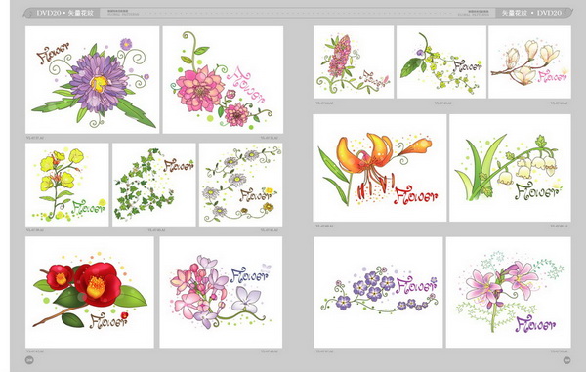Click the right header label 矢量花纹 • DVD20

(531, 13)
